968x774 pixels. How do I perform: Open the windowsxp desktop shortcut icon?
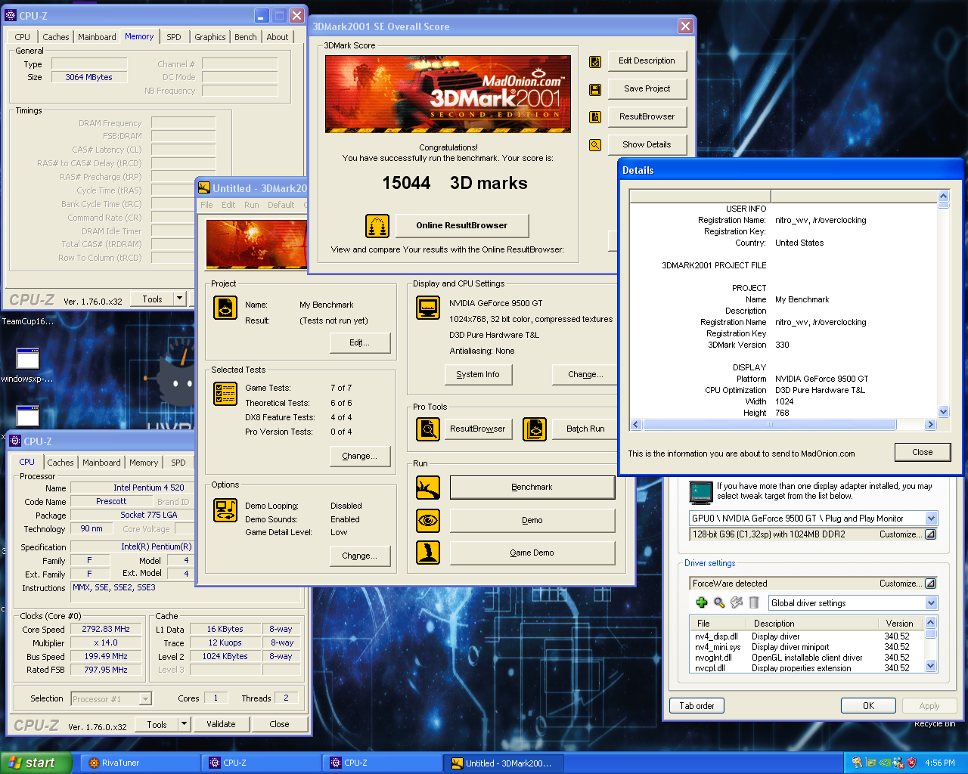[x=27, y=358]
